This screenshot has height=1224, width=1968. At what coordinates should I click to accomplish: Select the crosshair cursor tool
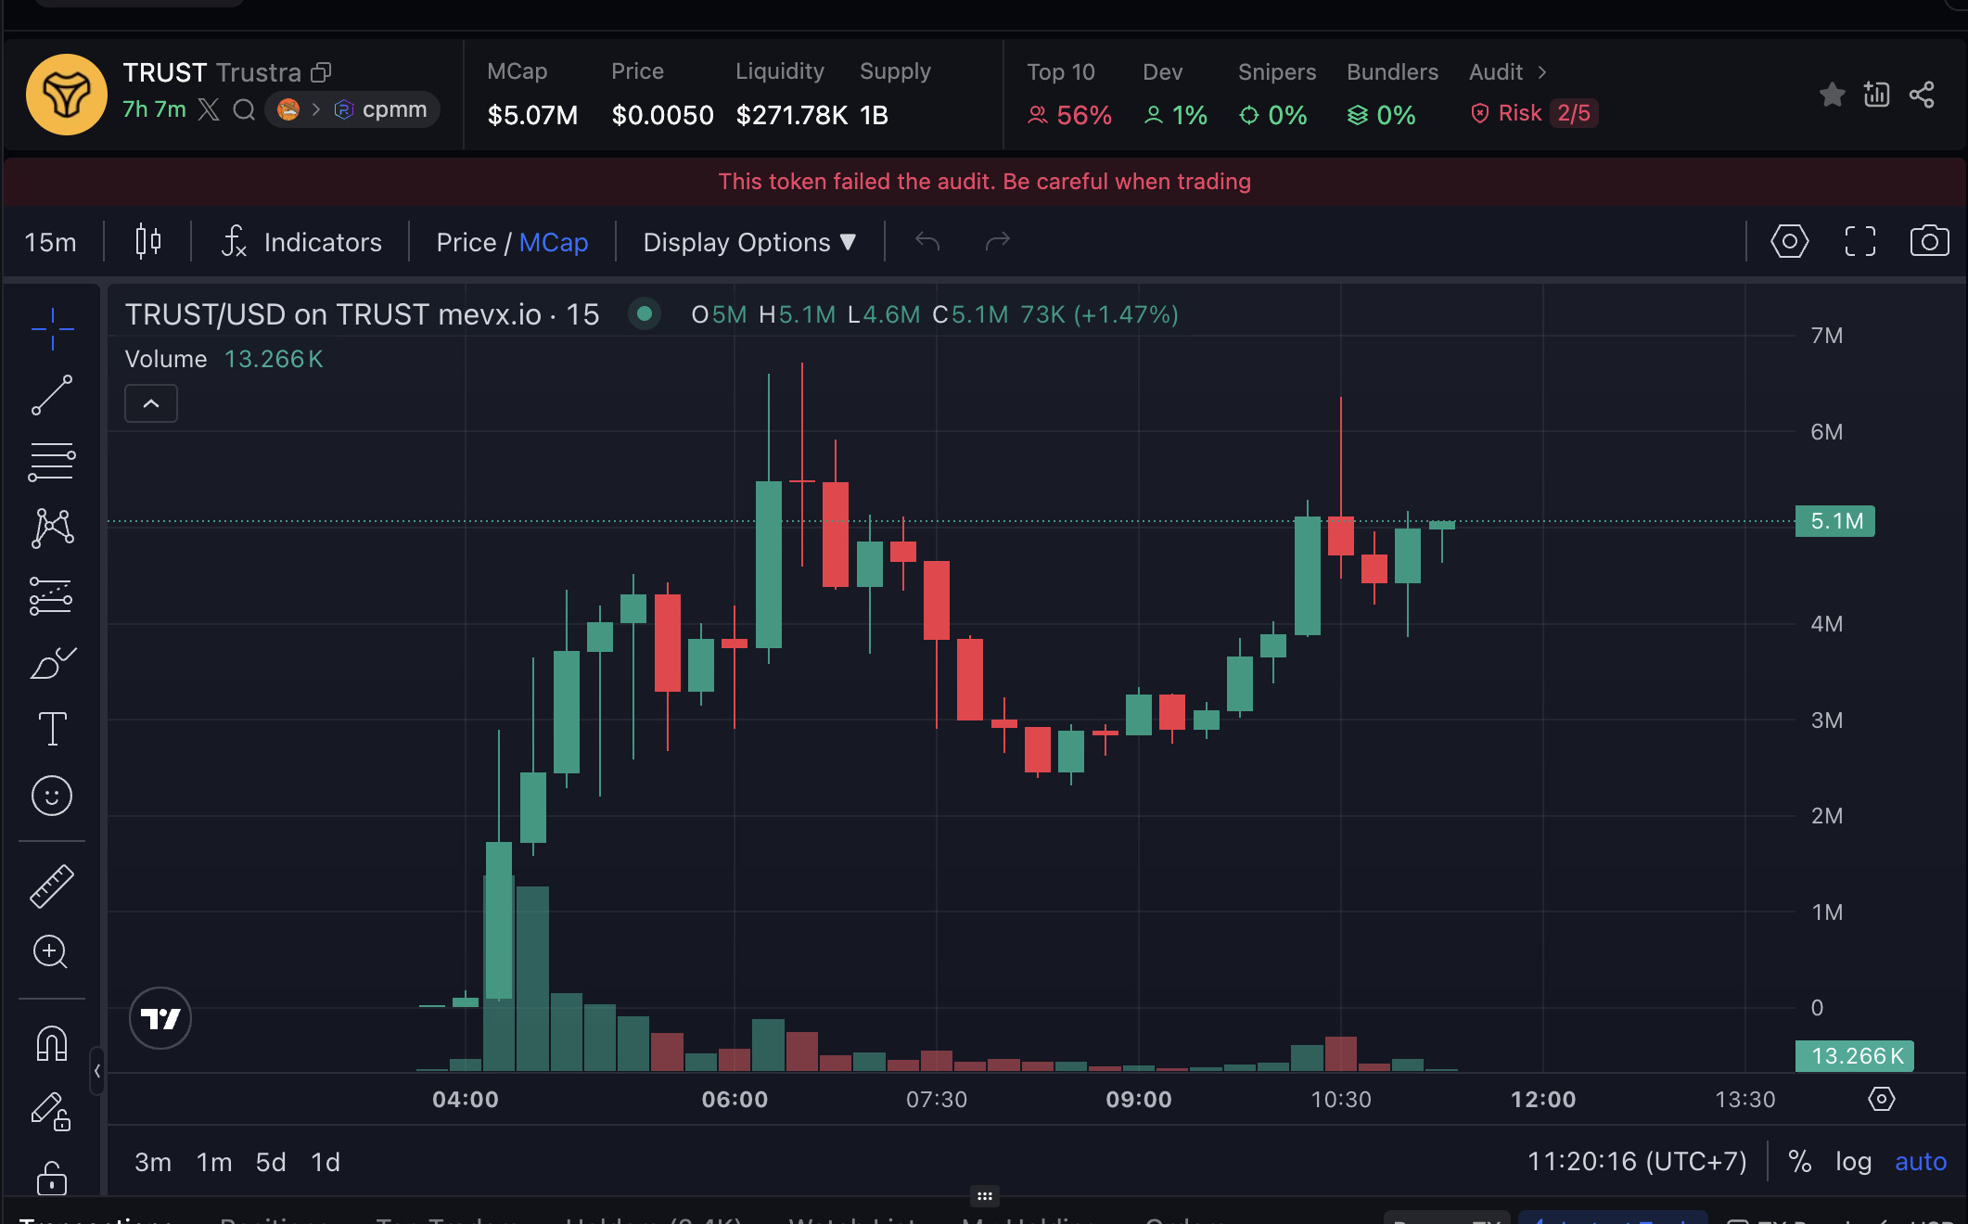(52, 328)
